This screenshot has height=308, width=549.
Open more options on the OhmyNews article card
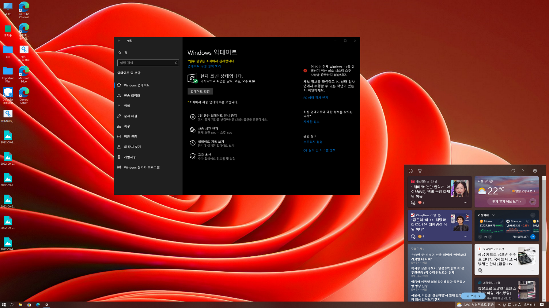point(465,237)
